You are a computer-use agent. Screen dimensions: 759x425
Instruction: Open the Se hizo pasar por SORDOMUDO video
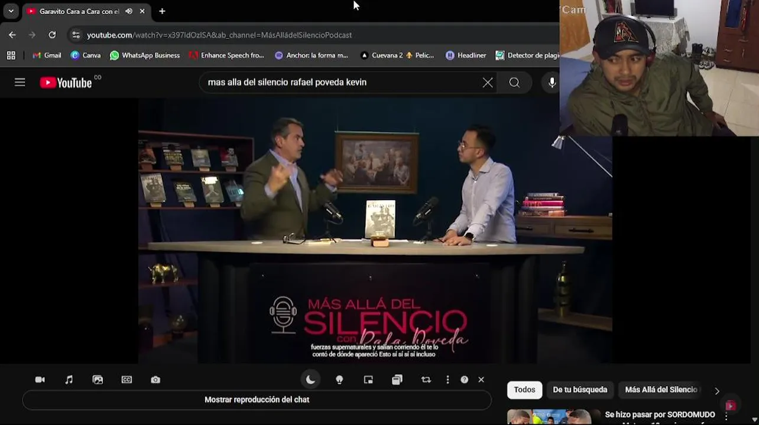click(660, 415)
